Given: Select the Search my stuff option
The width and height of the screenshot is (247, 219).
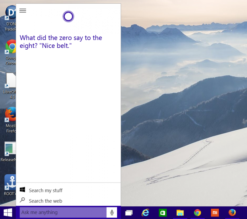Looking at the screenshot, I should 46,190.
